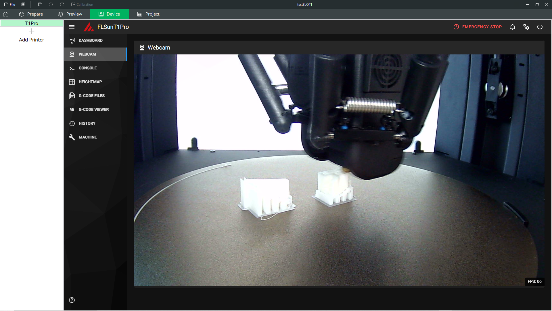Select the Device tab

[x=109, y=14]
